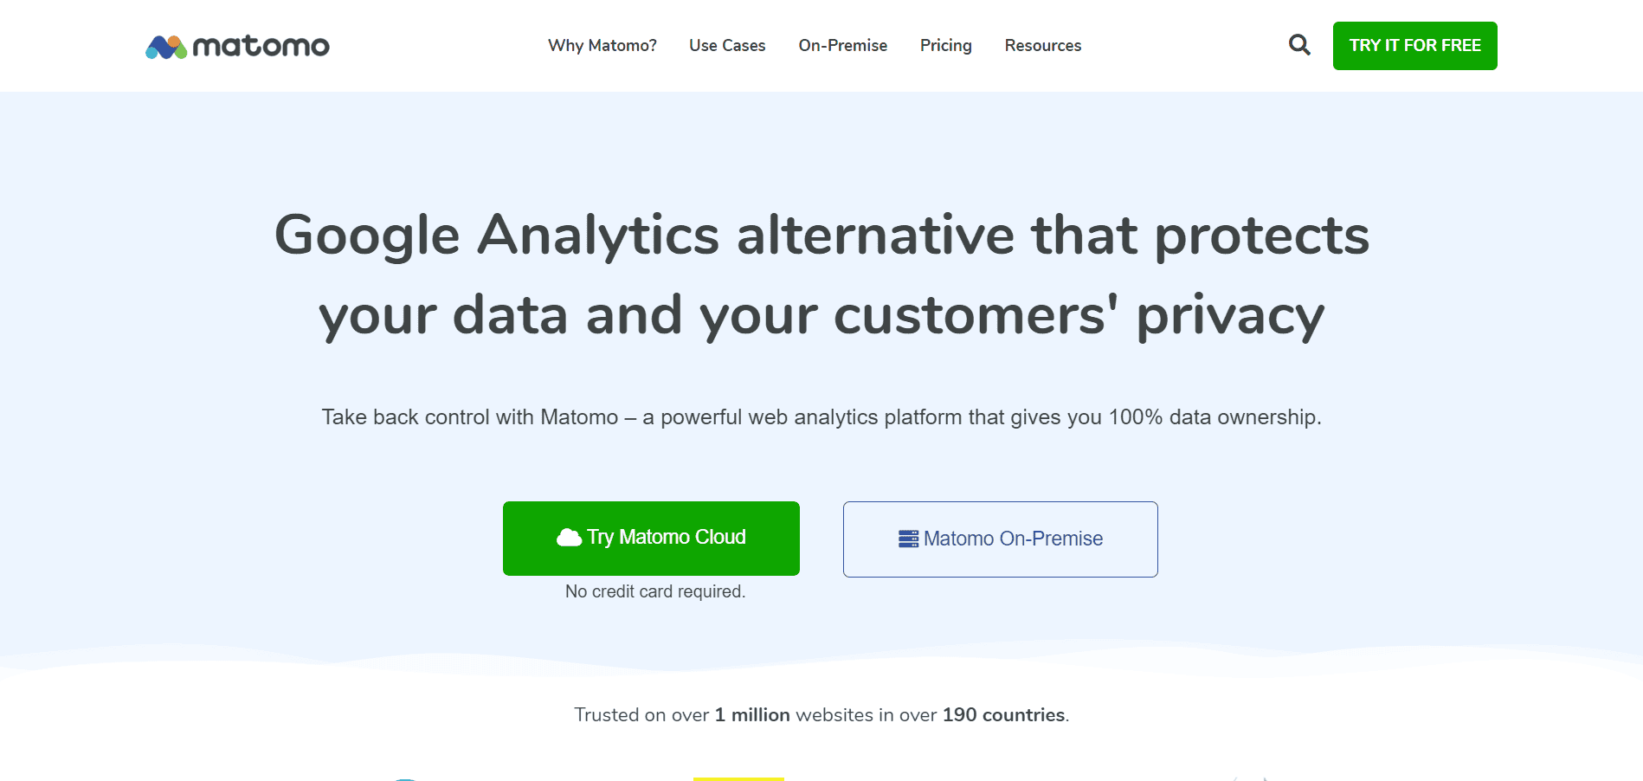The width and height of the screenshot is (1643, 781).
Task: Open the On-Premise nav item
Action: pyautogui.click(x=843, y=45)
